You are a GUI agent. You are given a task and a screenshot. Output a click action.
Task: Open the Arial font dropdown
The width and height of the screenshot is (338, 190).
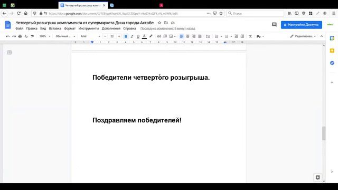pos(90,36)
